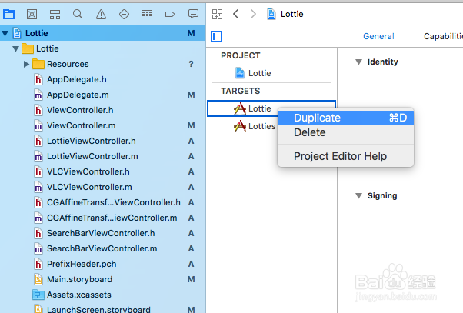This screenshot has height=313, width=463.
Task: Toggle the targets list sidebar button
Action: [217, 36]
